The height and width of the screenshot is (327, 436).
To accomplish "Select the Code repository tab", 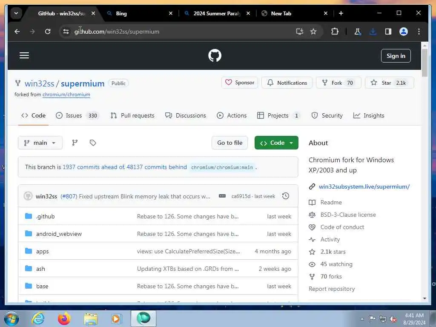I will coord(33,115).
